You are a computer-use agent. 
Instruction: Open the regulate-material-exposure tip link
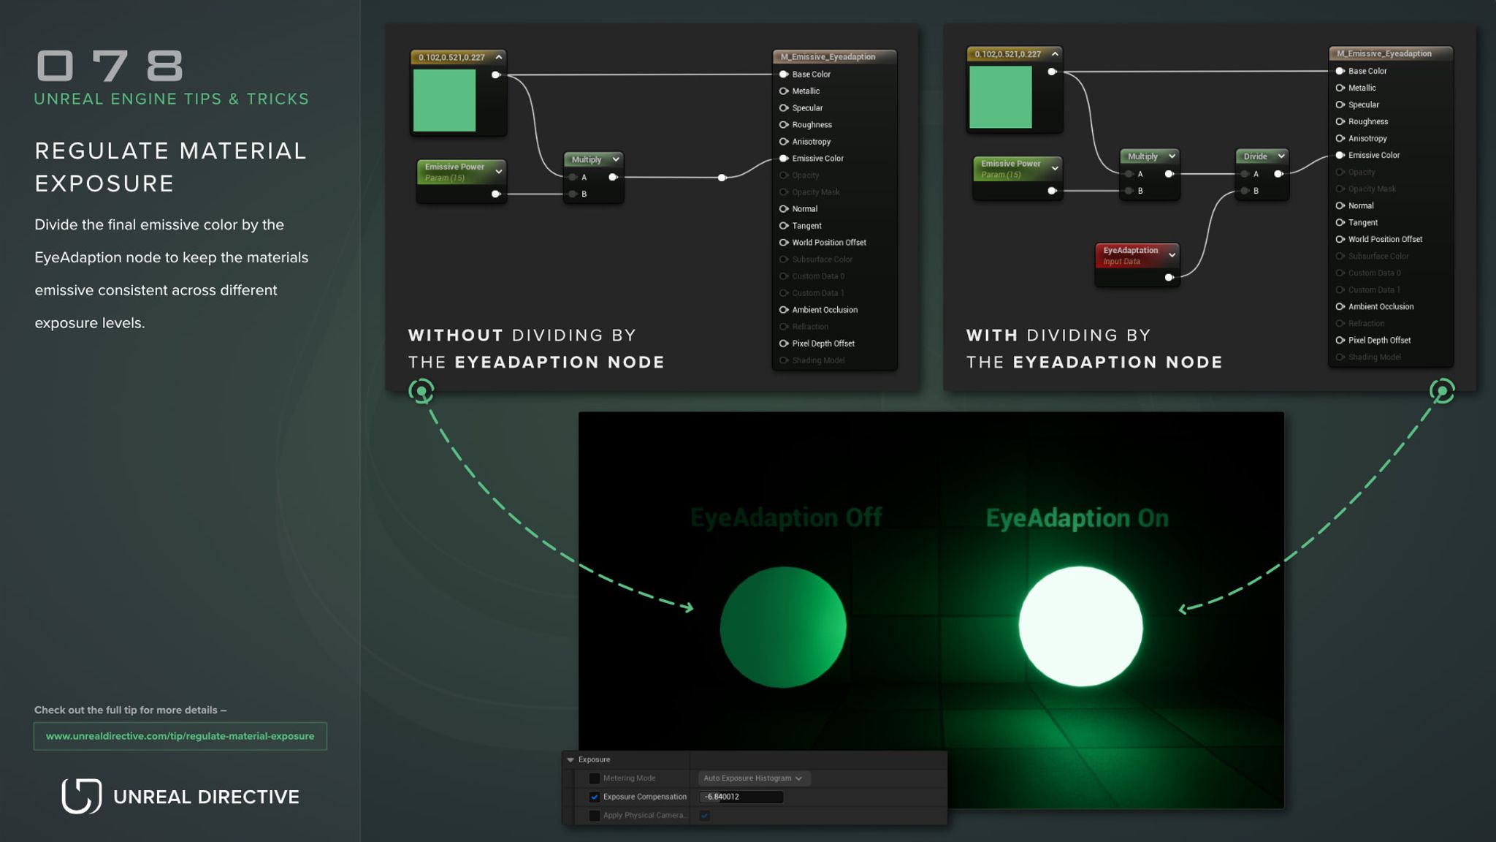click(x=180, y=736)
